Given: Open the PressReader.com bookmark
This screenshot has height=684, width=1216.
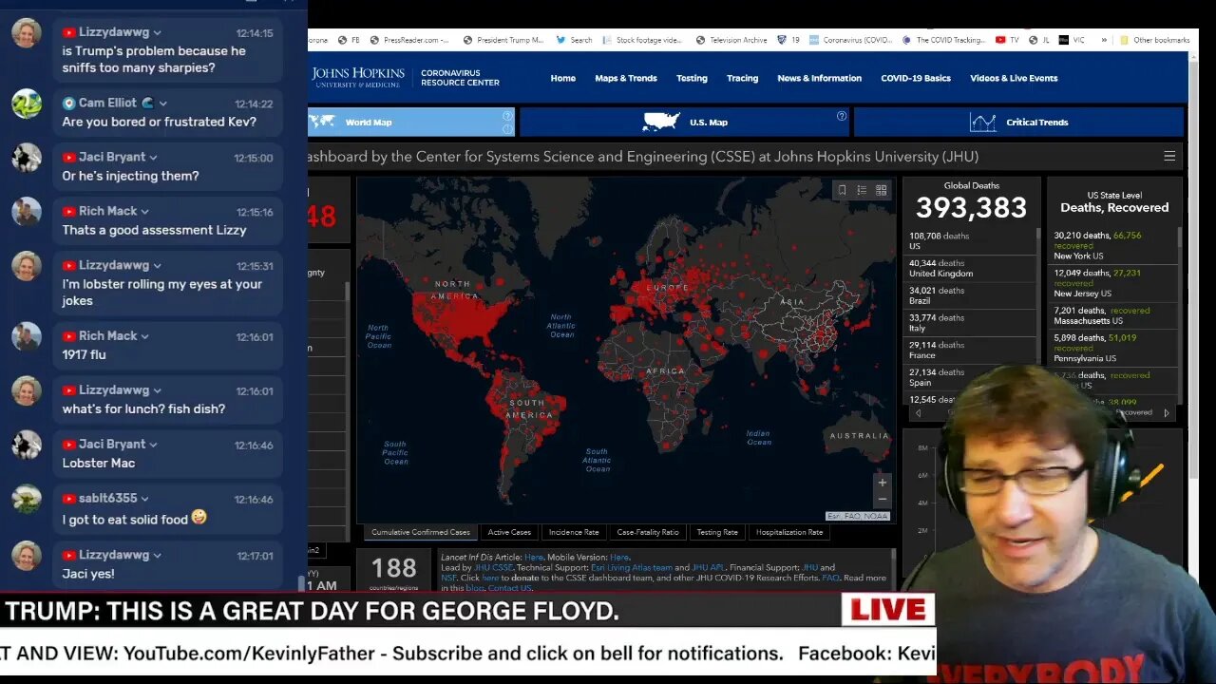Looking at the screenshot, I should point(409,40).
